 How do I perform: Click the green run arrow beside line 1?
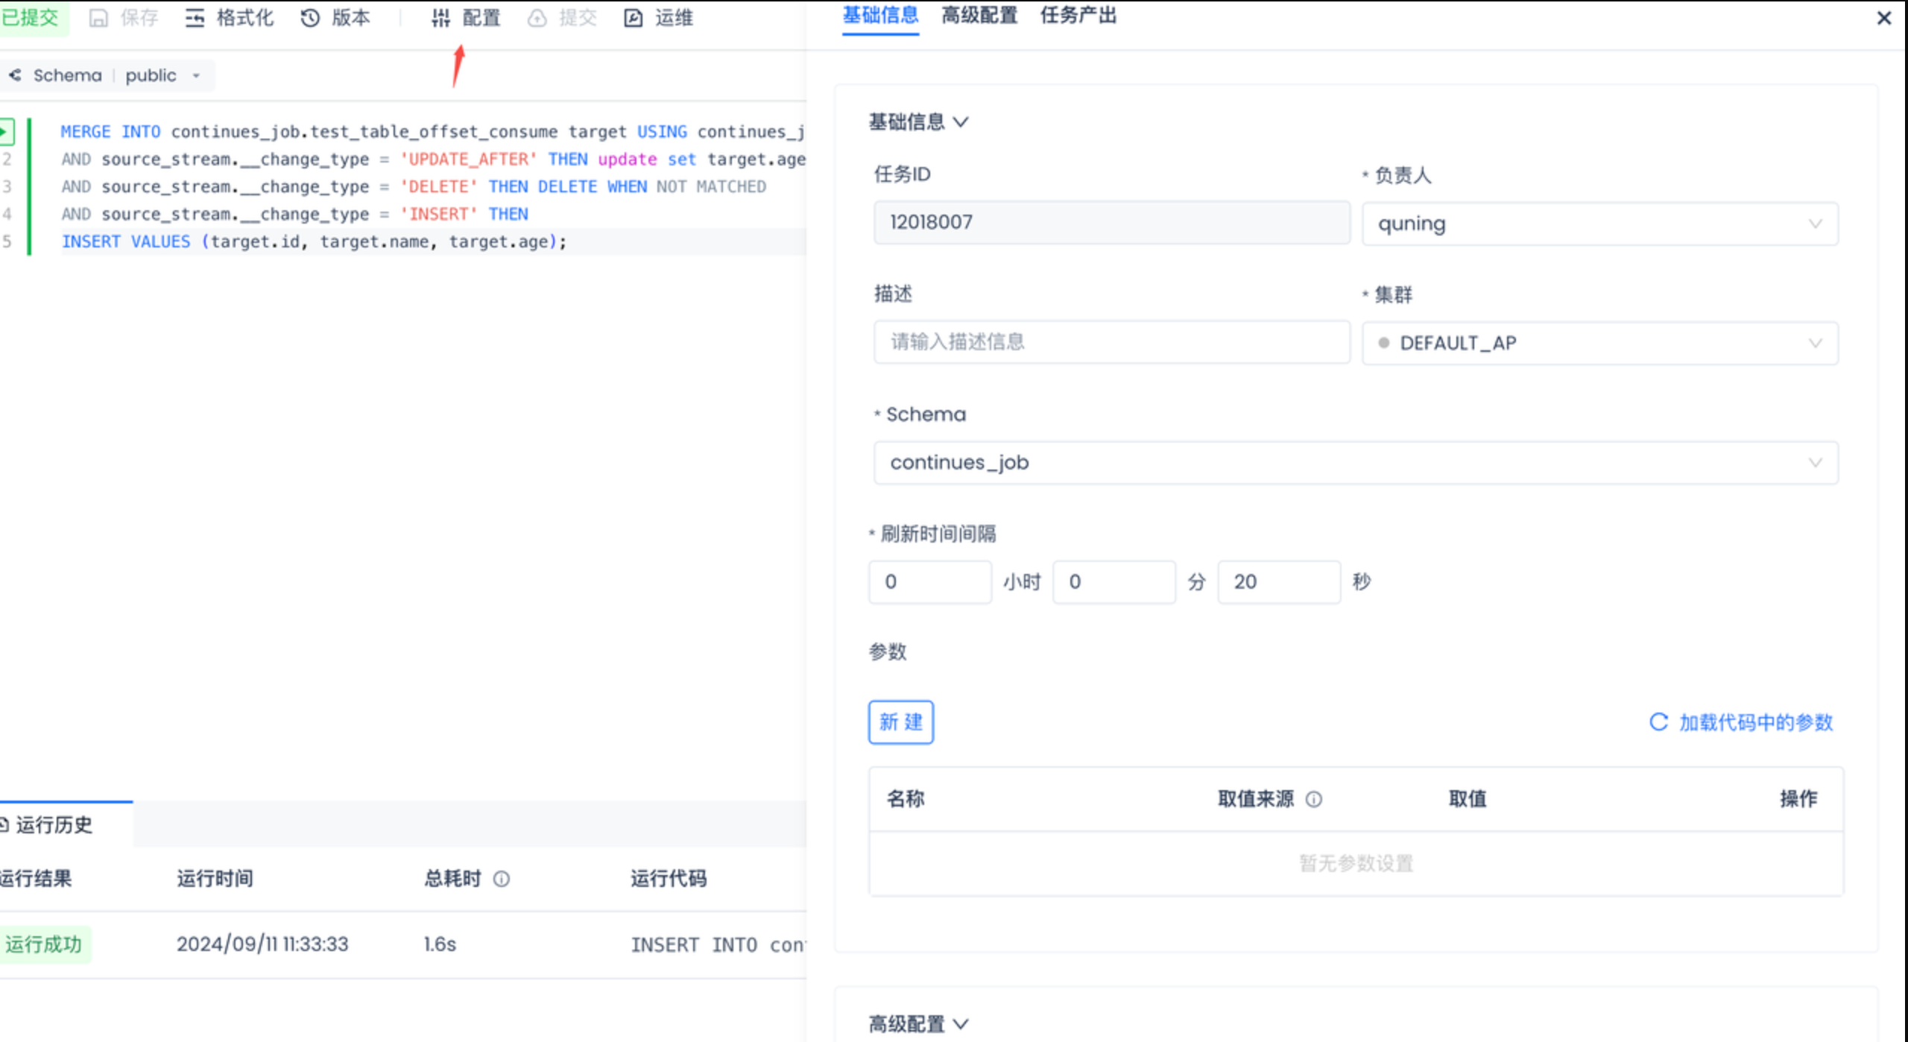tap(6, 131)
